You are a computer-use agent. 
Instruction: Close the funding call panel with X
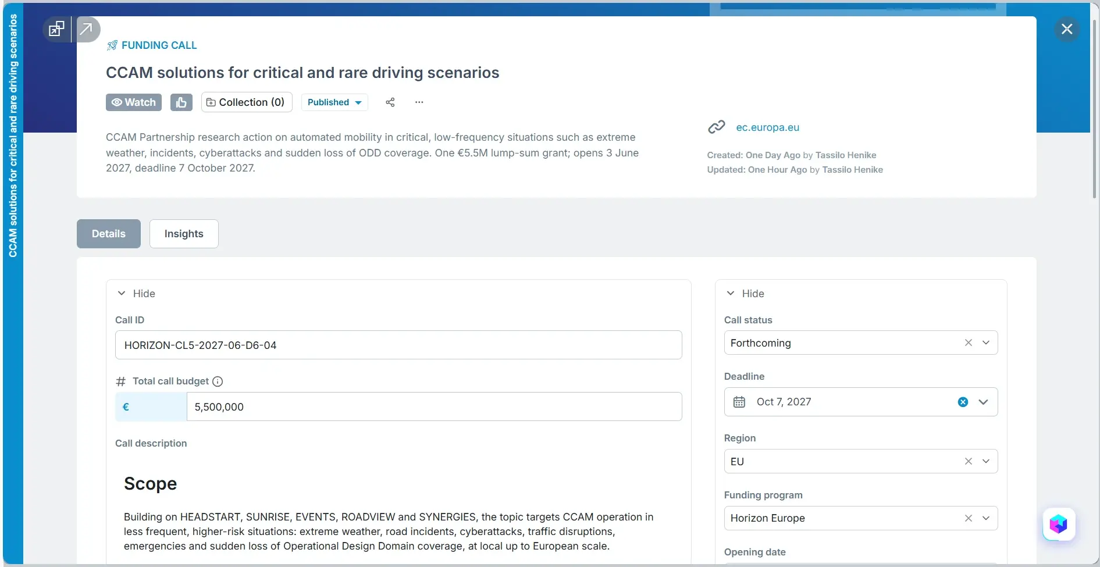1067,29
